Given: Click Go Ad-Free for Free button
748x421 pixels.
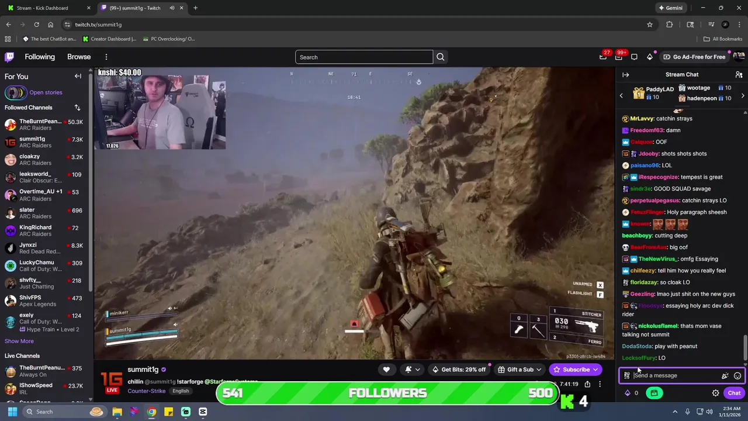Looking at the screenshot, I should [x=694, y=57].
